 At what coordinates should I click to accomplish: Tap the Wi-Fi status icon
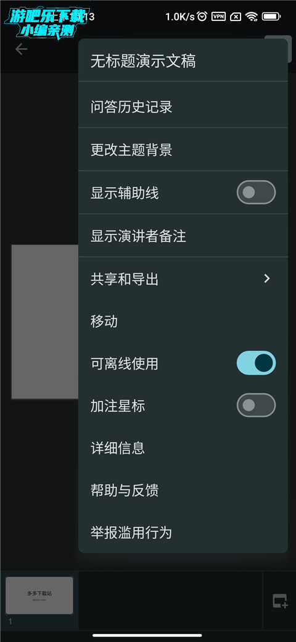pos(252,17)
